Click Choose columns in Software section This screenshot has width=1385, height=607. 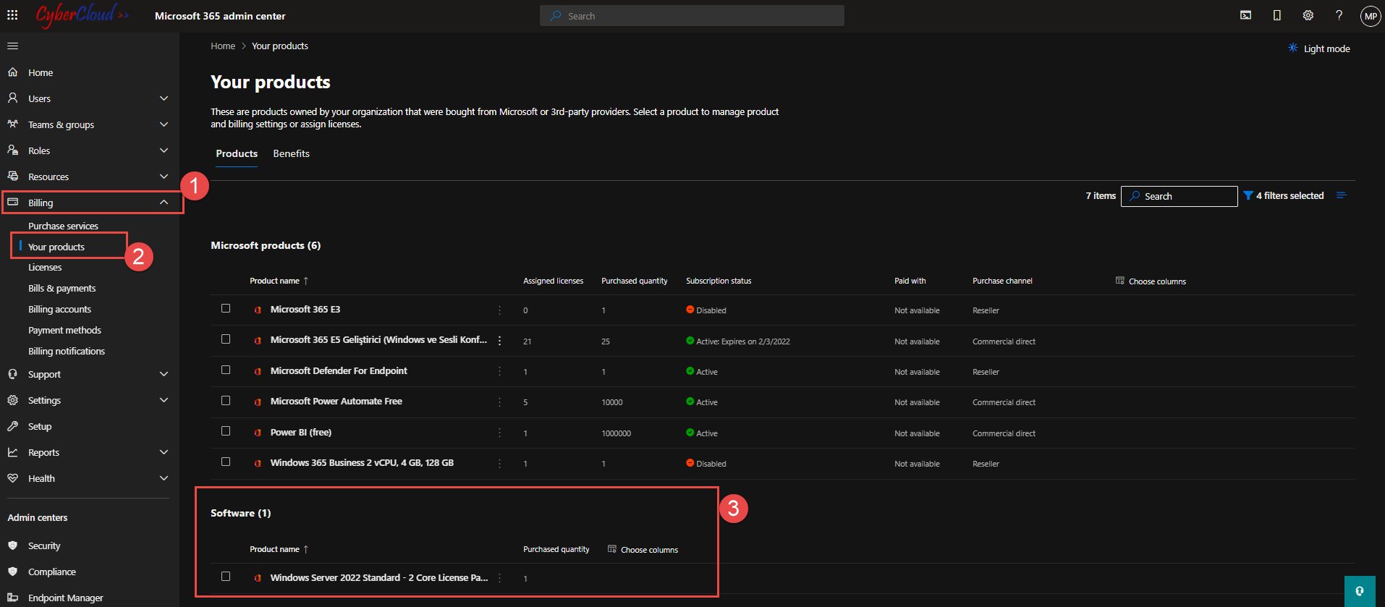click(x=643, y=549)
